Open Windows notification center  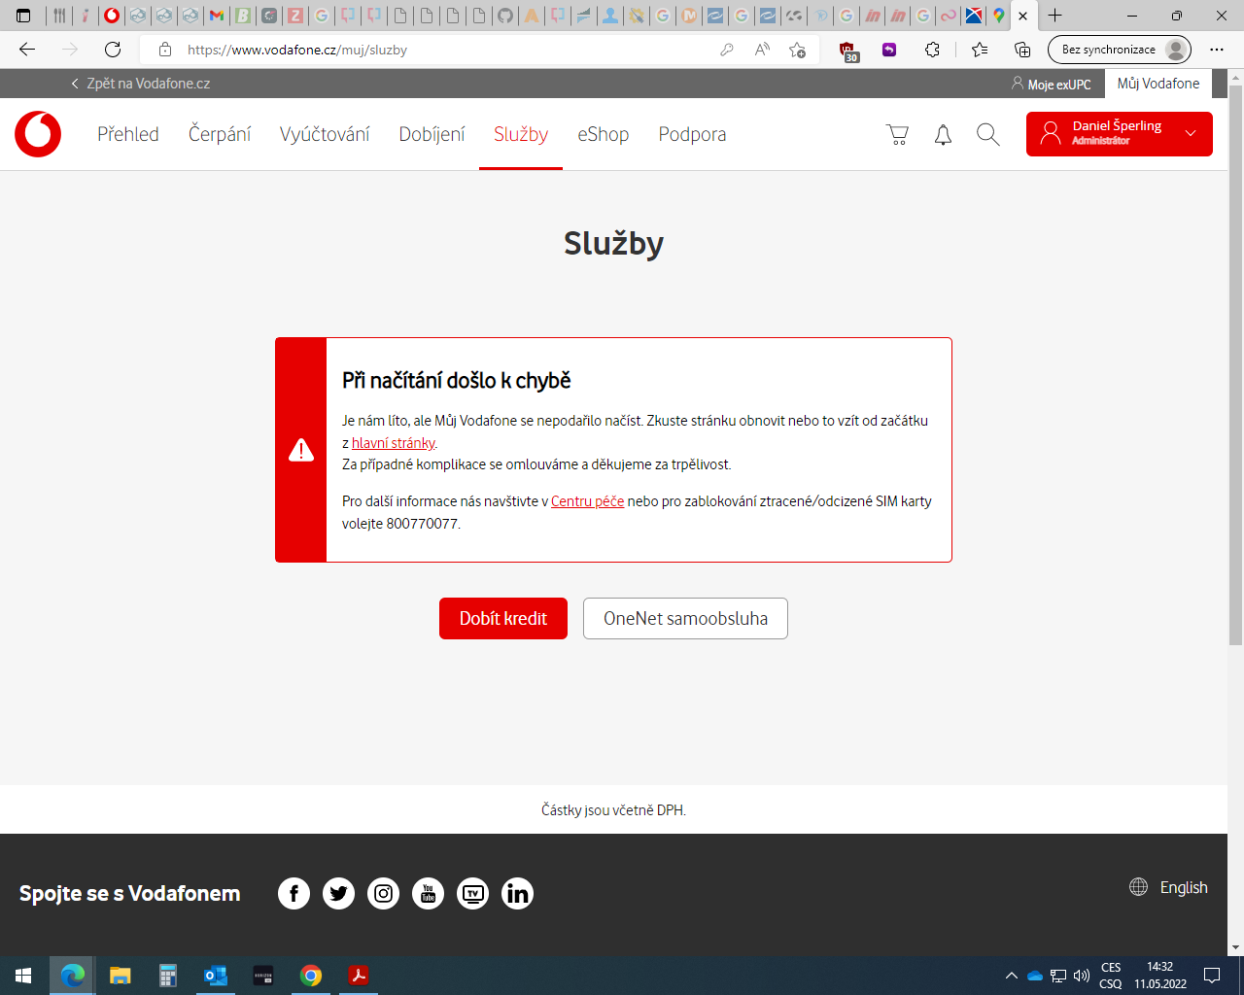(x=1212, y=976)
